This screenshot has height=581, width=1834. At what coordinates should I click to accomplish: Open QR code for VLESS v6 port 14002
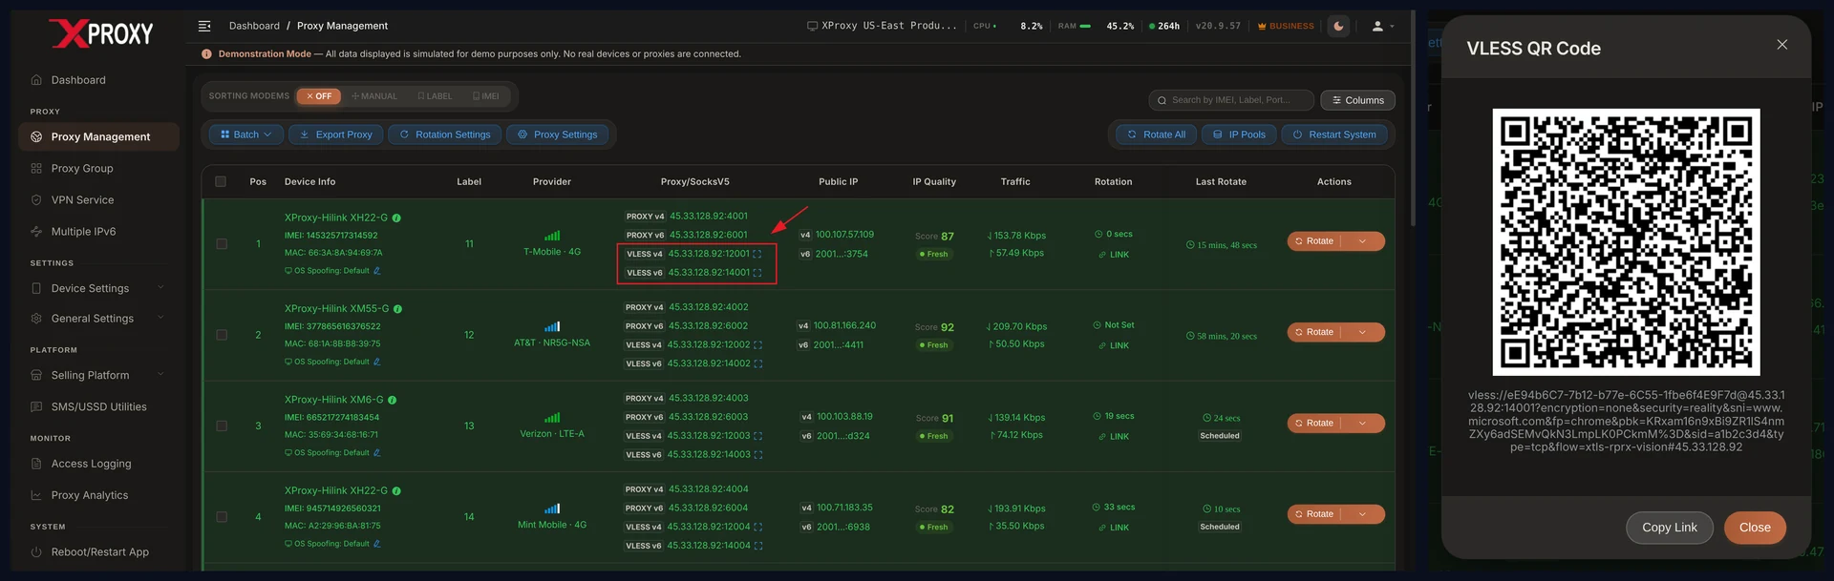[x=757, y=363]
